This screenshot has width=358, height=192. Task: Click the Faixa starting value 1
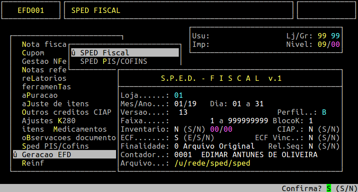[212, 121]
